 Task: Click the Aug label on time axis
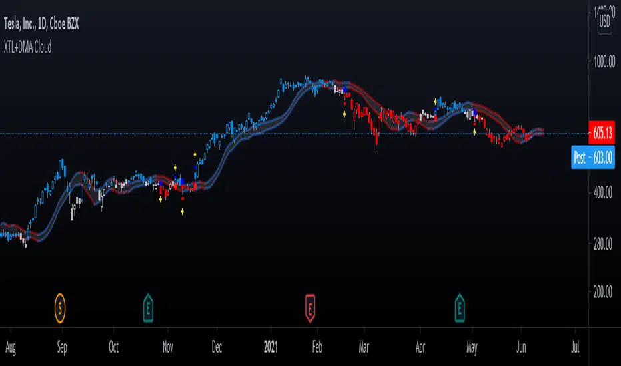(x=11, y=348)
